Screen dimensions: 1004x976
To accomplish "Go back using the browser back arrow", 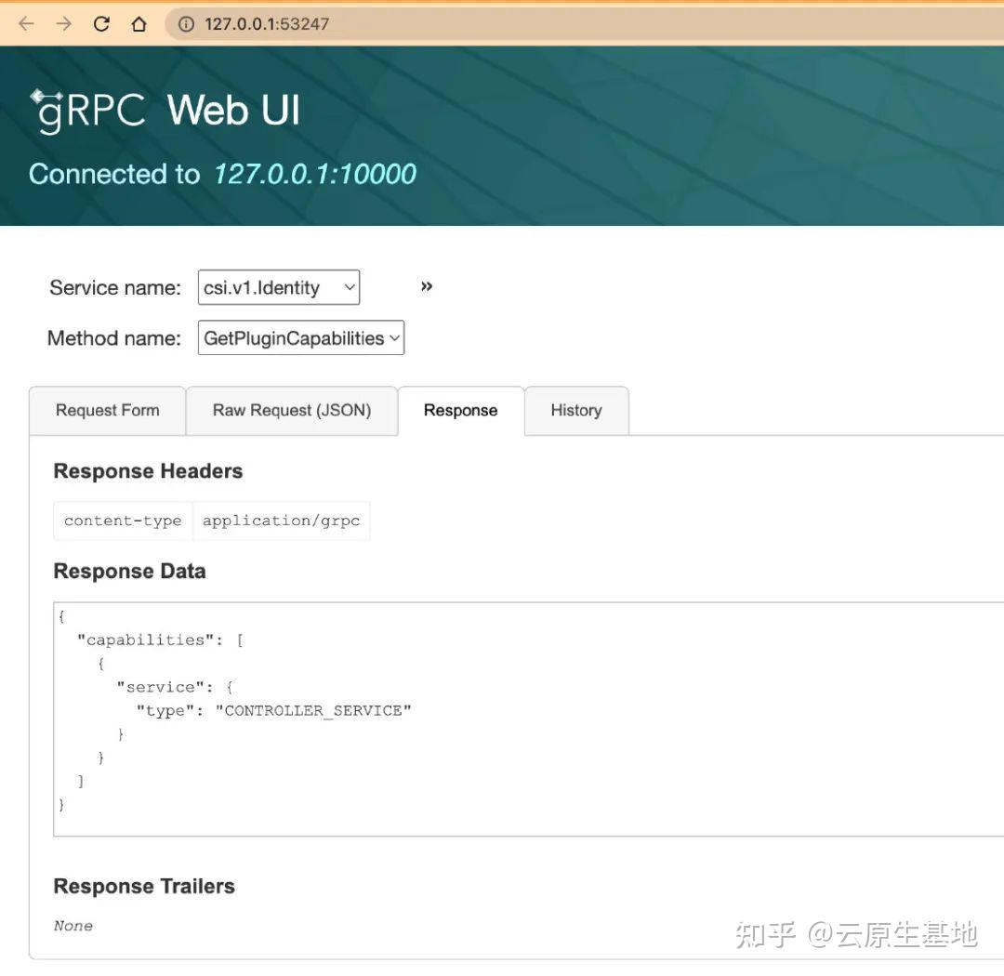I will pos(26,23).
